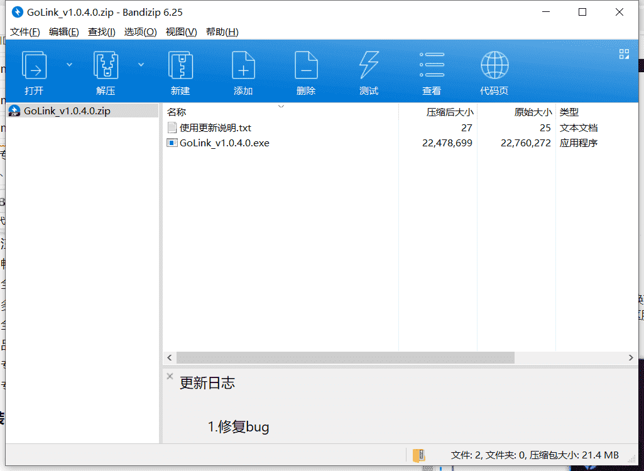This screenshot has width=644, height=471.
Task: Click the status bar file count text
Action: (535, 455)
